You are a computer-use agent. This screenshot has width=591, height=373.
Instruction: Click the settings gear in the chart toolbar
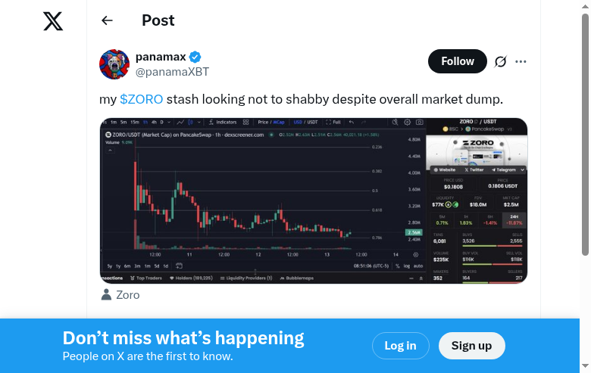click(x=406, y=122)
